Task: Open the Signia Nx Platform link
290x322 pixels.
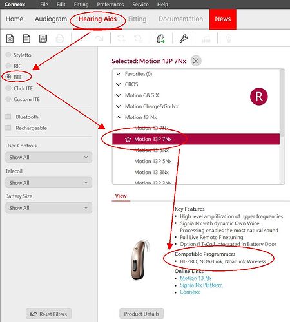Action: [201, 285]
